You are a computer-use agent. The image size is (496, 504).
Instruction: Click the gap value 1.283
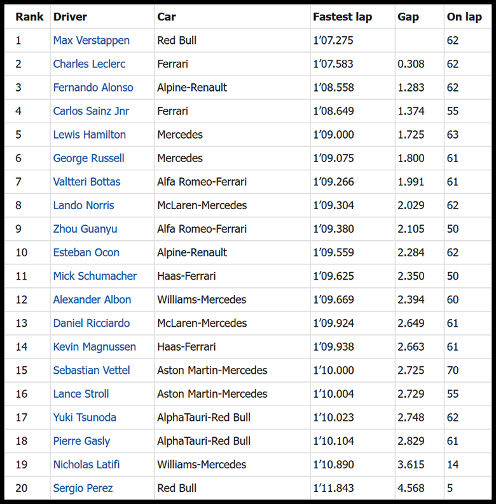click(x=411, y=88)
